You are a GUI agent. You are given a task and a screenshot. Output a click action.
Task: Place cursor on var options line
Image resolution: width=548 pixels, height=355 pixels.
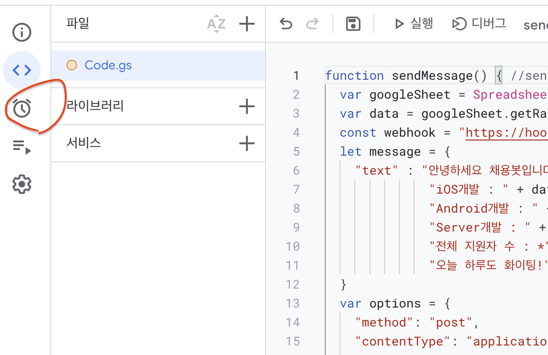pos(395,303)
